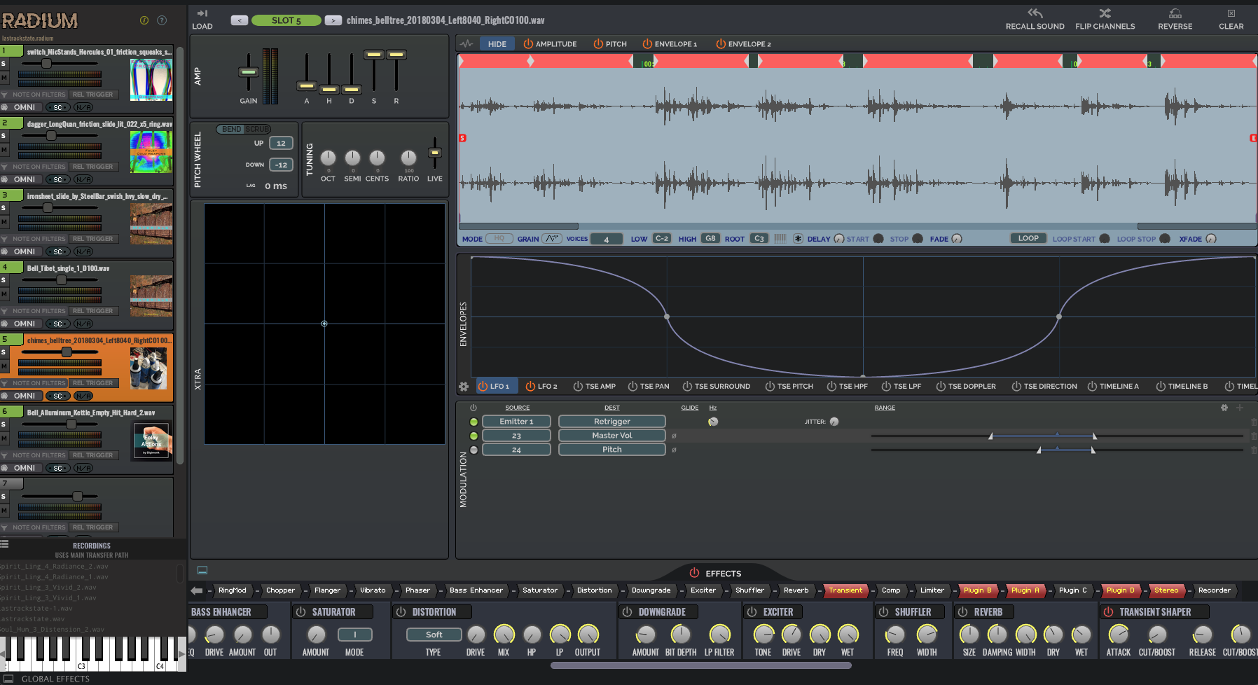Click the Recall Sound icon
The width and height of the screenshot is (1258, 685).
pyautogui.click(x=1035, y=13)
